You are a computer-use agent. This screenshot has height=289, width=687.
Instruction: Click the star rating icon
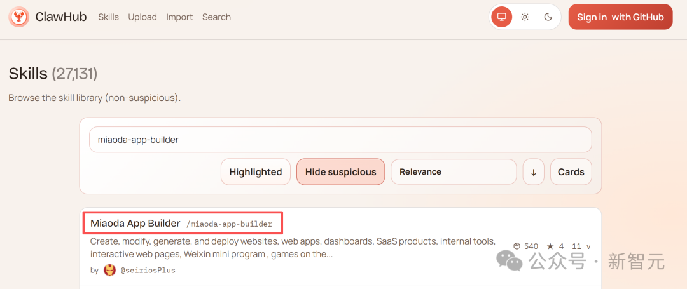550,246
